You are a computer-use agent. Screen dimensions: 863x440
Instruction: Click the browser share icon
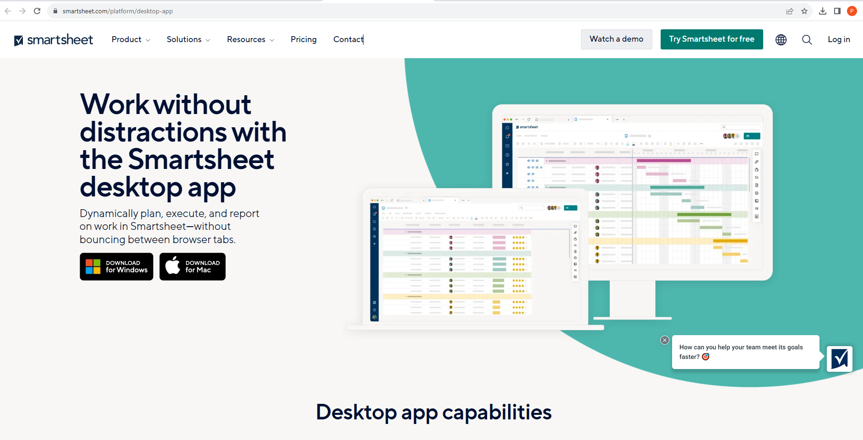[789, 11]
